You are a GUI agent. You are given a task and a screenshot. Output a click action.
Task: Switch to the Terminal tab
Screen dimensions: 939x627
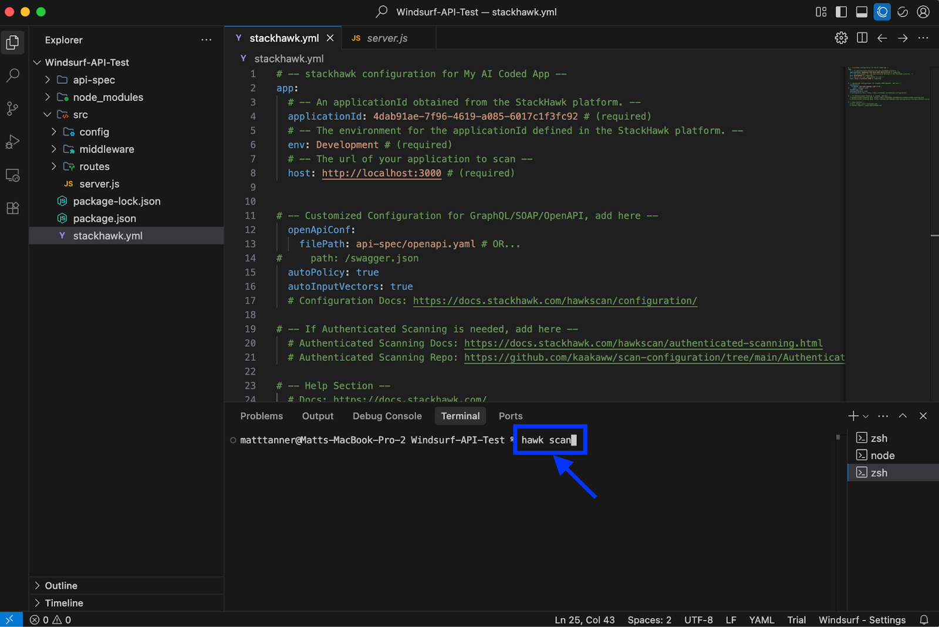point(460,416)
